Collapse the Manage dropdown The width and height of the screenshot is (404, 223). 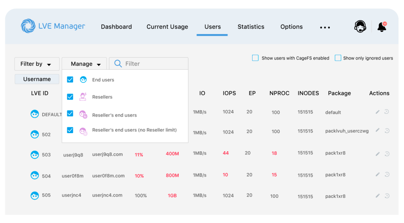[x=84, y=64]
